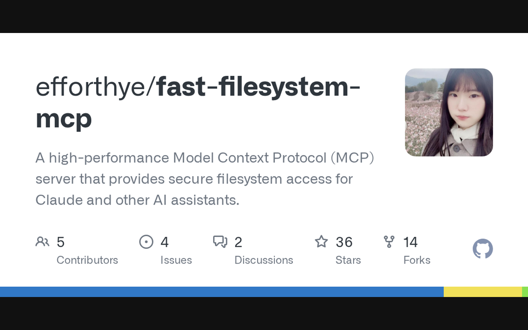This screenshot has width=528, height=330.
Task: Open the effortlye/fast-filesystem-mcp repository title
Action: pyautogui.click(x=198, y=102)
